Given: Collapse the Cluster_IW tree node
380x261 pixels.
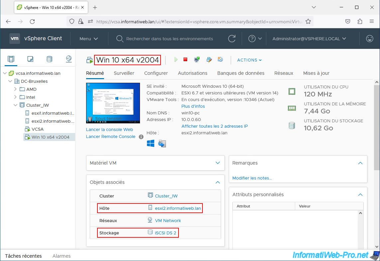Looking at the screenshot, I should [15, 105].
